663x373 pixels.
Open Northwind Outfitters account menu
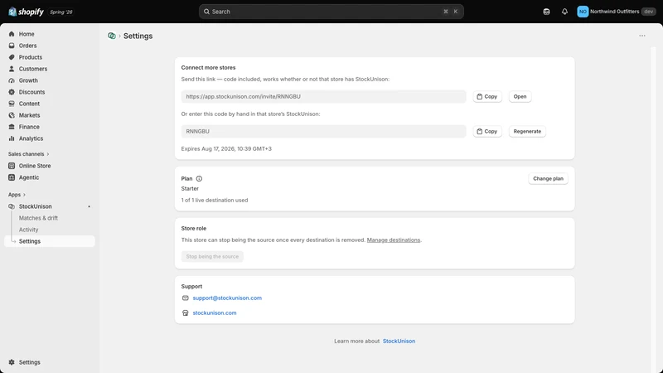tap(617, 12)
